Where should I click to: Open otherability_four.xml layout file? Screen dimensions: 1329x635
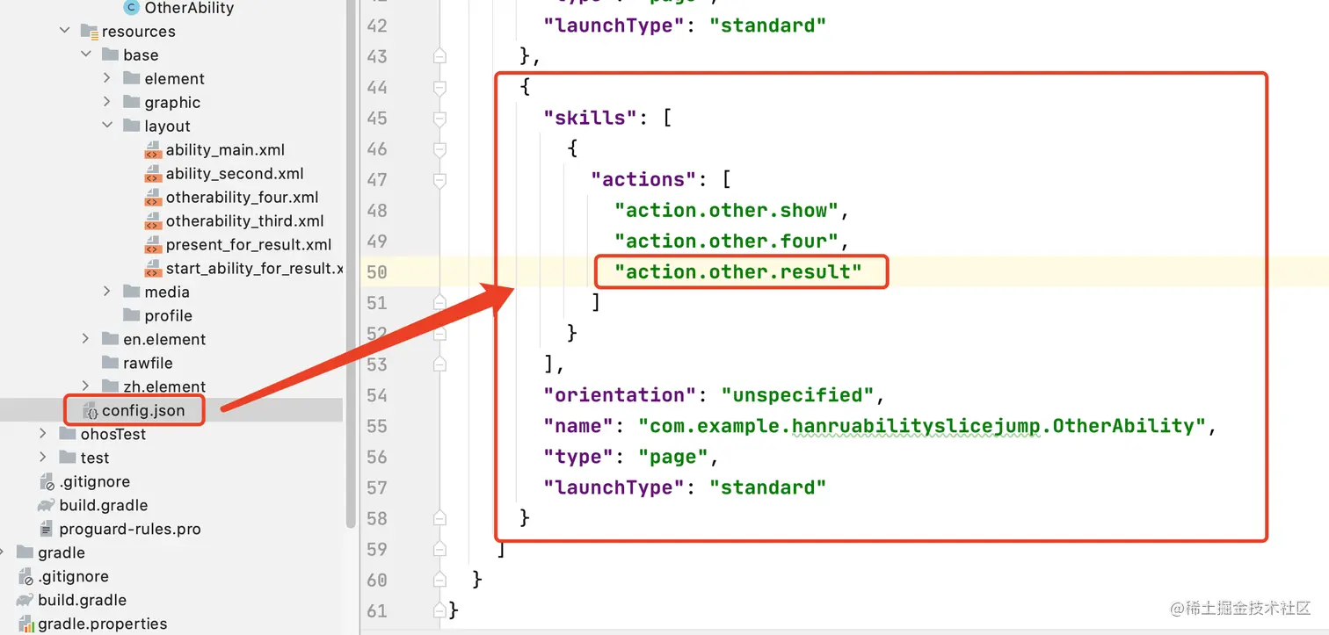(242, 198)
